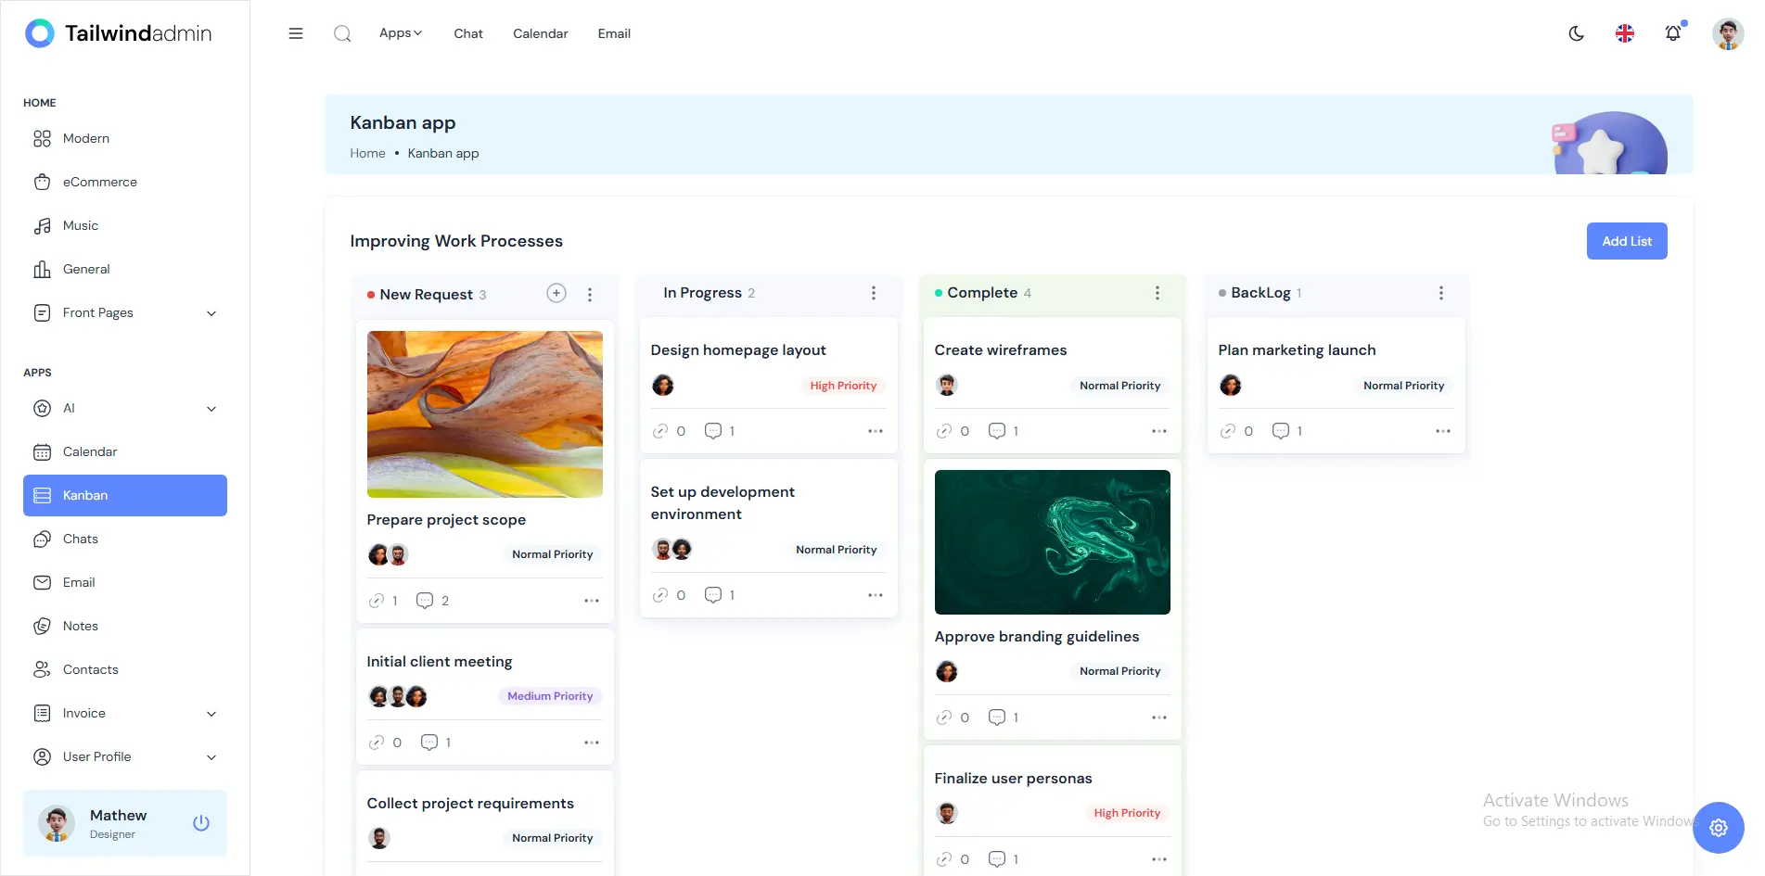Screen dimensions: 1765x876
Task: Click the assignee avatars on Initial client meeting
Action: tap(398, 696)
